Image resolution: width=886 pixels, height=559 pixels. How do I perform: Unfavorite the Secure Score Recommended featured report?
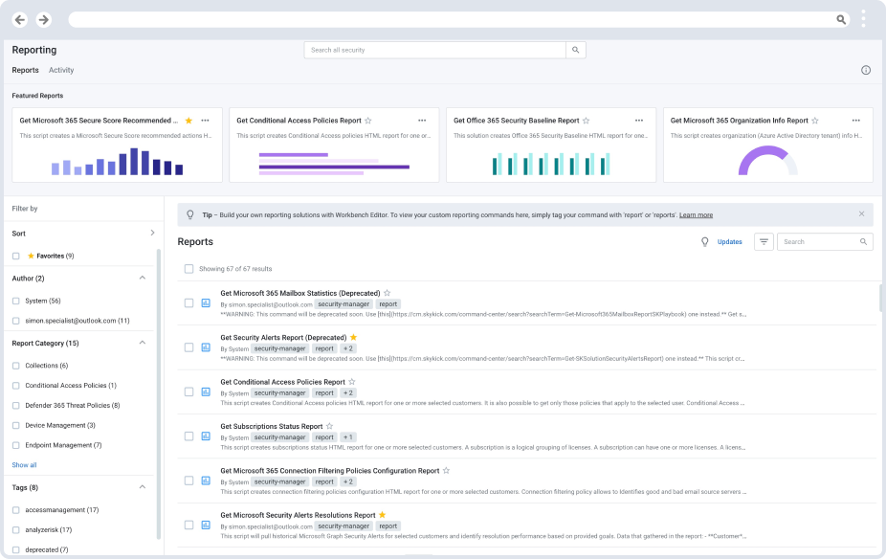pos(188,121)
